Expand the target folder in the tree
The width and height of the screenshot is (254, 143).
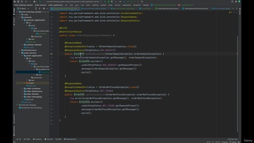pyautogui.click(x=25, y=83)
